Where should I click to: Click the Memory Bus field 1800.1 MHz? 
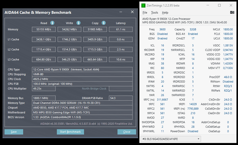coord(44,98)
